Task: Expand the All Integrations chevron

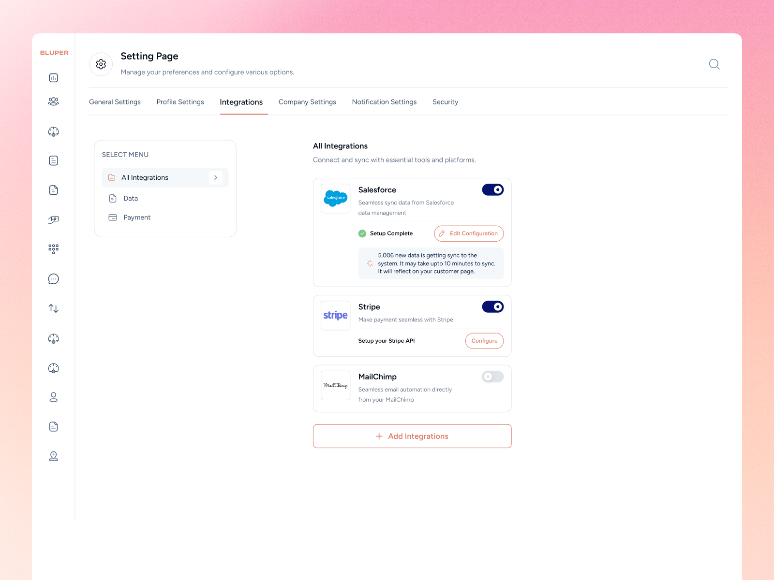Action: click(x=216, y=177)
